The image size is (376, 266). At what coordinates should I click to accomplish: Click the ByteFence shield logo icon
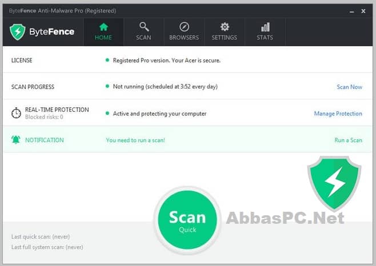[x=18, y=32]
